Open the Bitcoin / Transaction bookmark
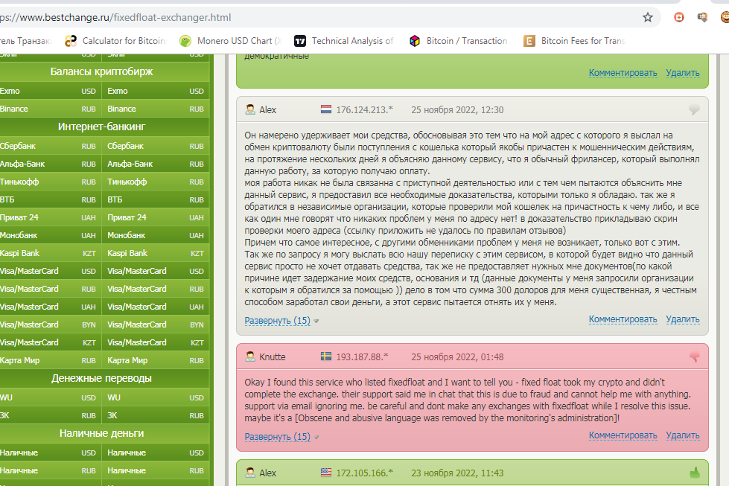This screenshot has height=486, width=729. 459,41
